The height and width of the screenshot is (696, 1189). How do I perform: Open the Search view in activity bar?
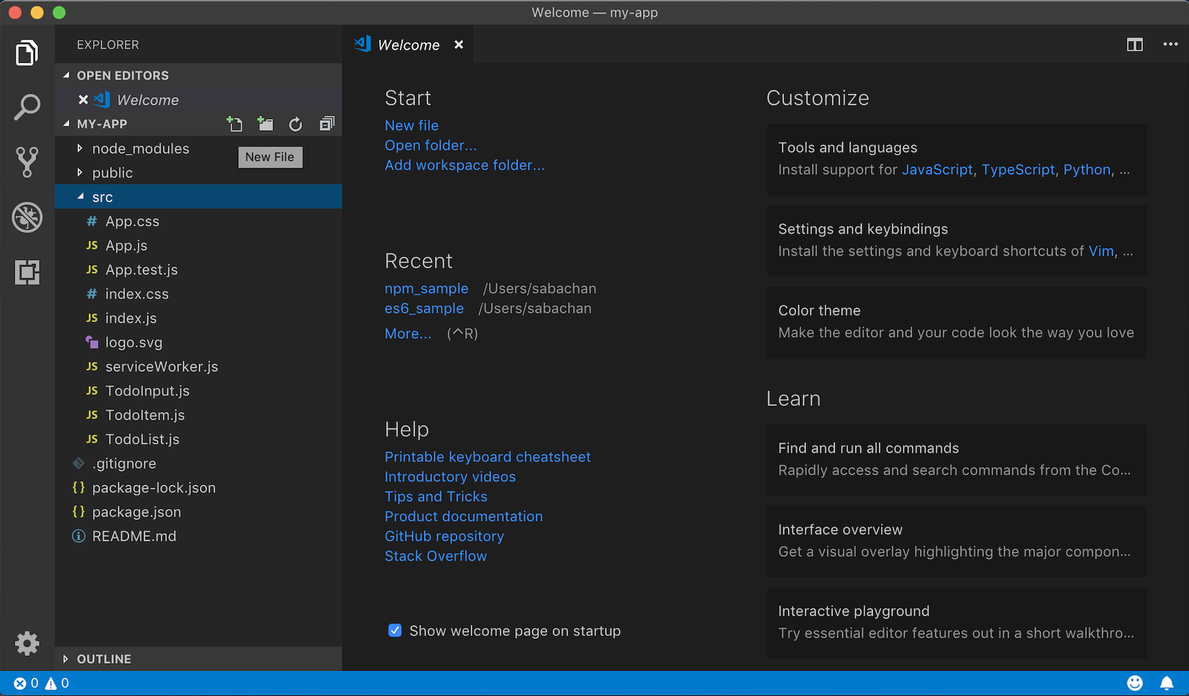27,107
